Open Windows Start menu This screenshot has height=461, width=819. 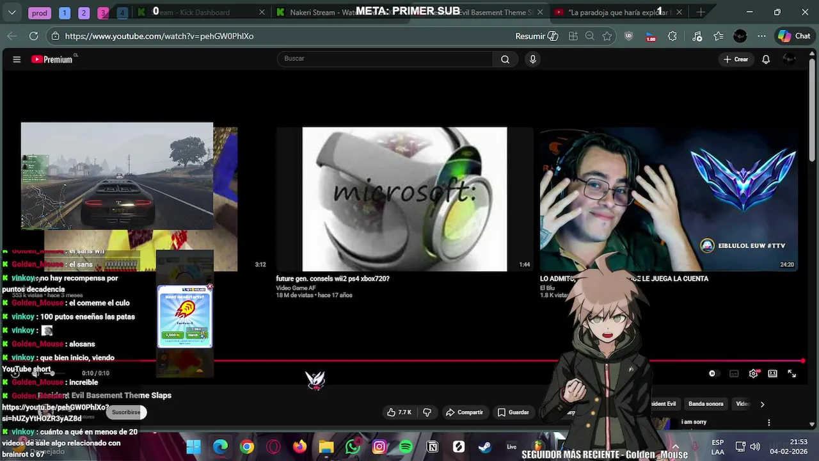[x=193, y=447]
